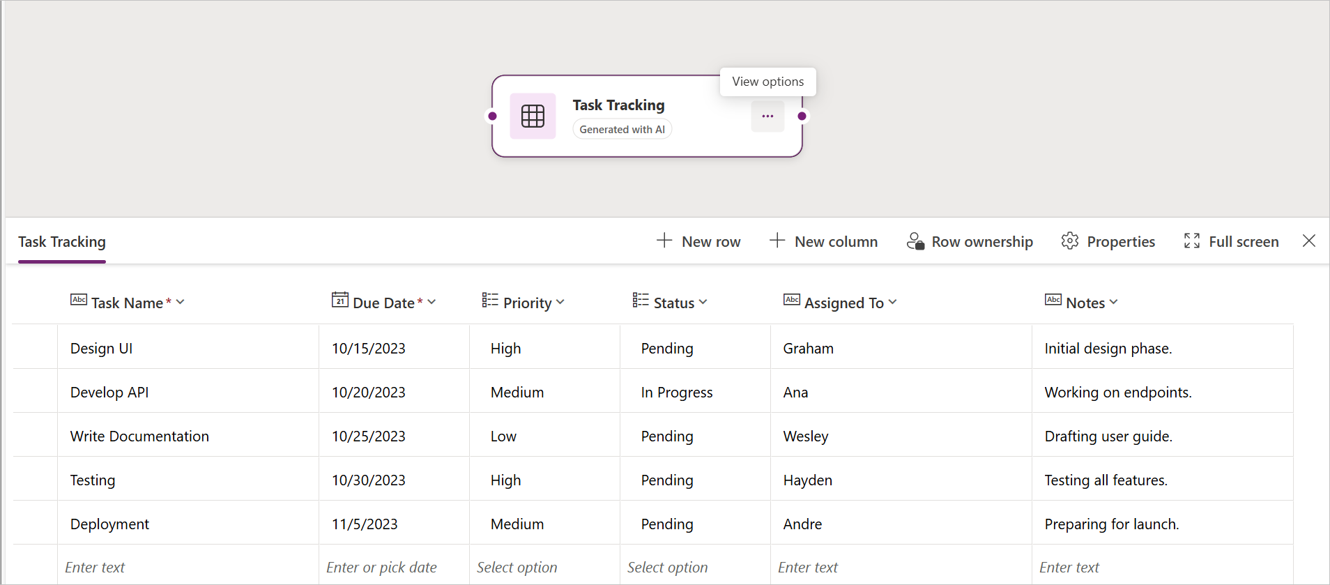Expand the Notes column dropdown chevron
The height and width of the screenshot is (585, 1330).
[1113, 302]
